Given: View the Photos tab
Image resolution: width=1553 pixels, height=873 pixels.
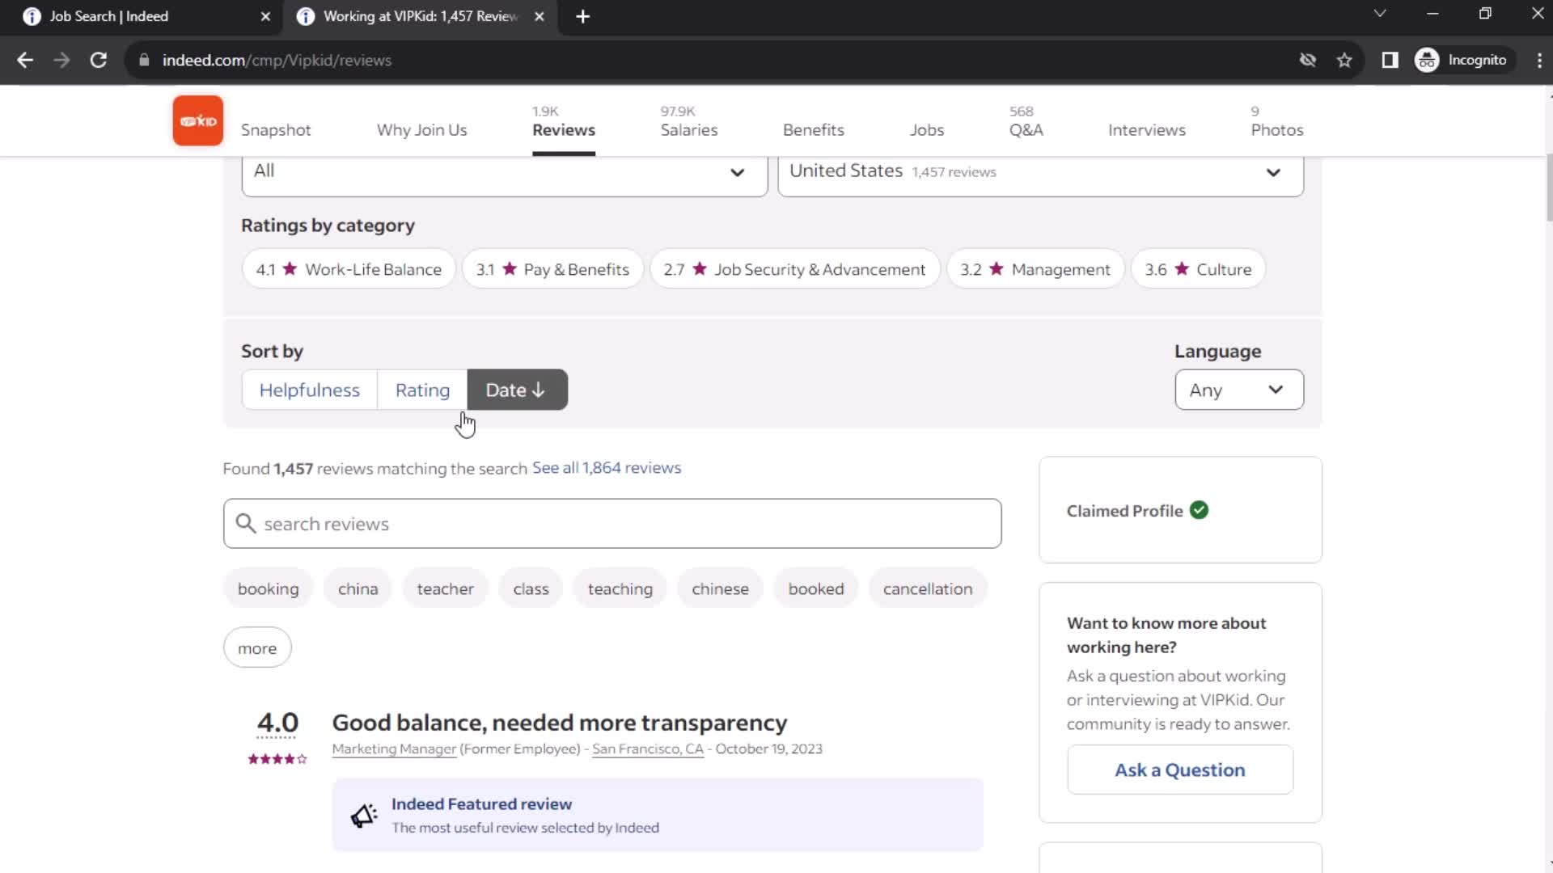Looking at the screenshot, I should point(1277,129).
